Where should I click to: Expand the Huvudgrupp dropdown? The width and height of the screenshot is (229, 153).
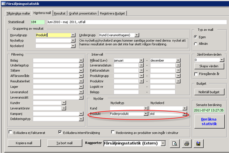tap(73, 35)
